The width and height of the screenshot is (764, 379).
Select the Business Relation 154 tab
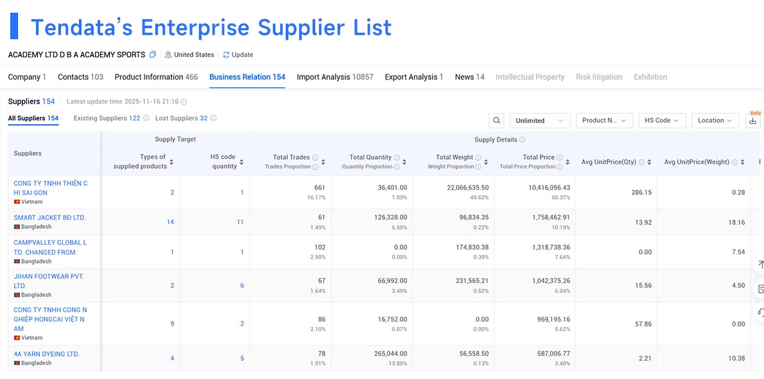(x=247, y=77)
